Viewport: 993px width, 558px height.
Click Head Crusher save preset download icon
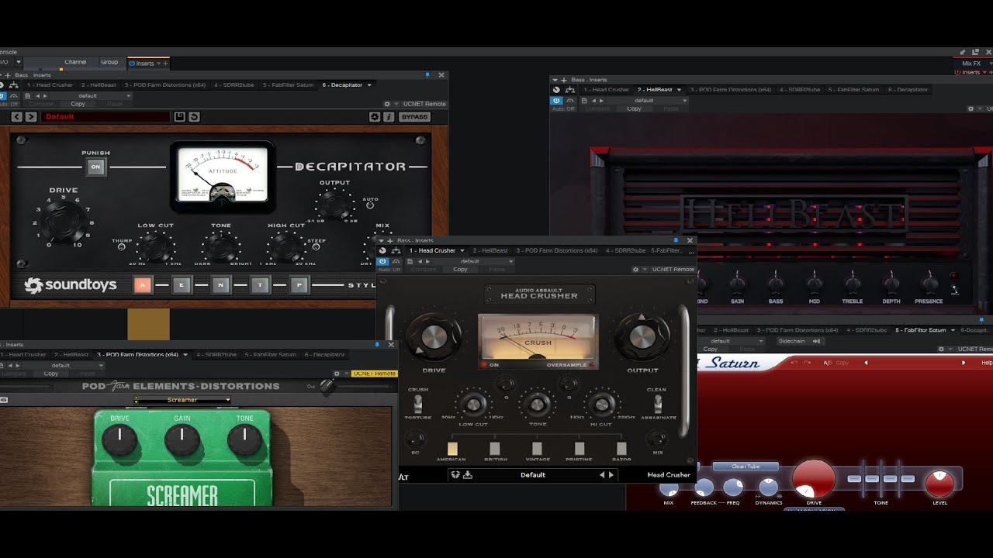[x=468, y=475]
